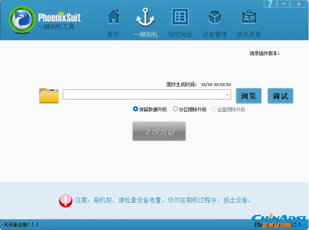Minimize the PhoenixSuit window
The image size is (309, 230).
click(x=284, y=4)
